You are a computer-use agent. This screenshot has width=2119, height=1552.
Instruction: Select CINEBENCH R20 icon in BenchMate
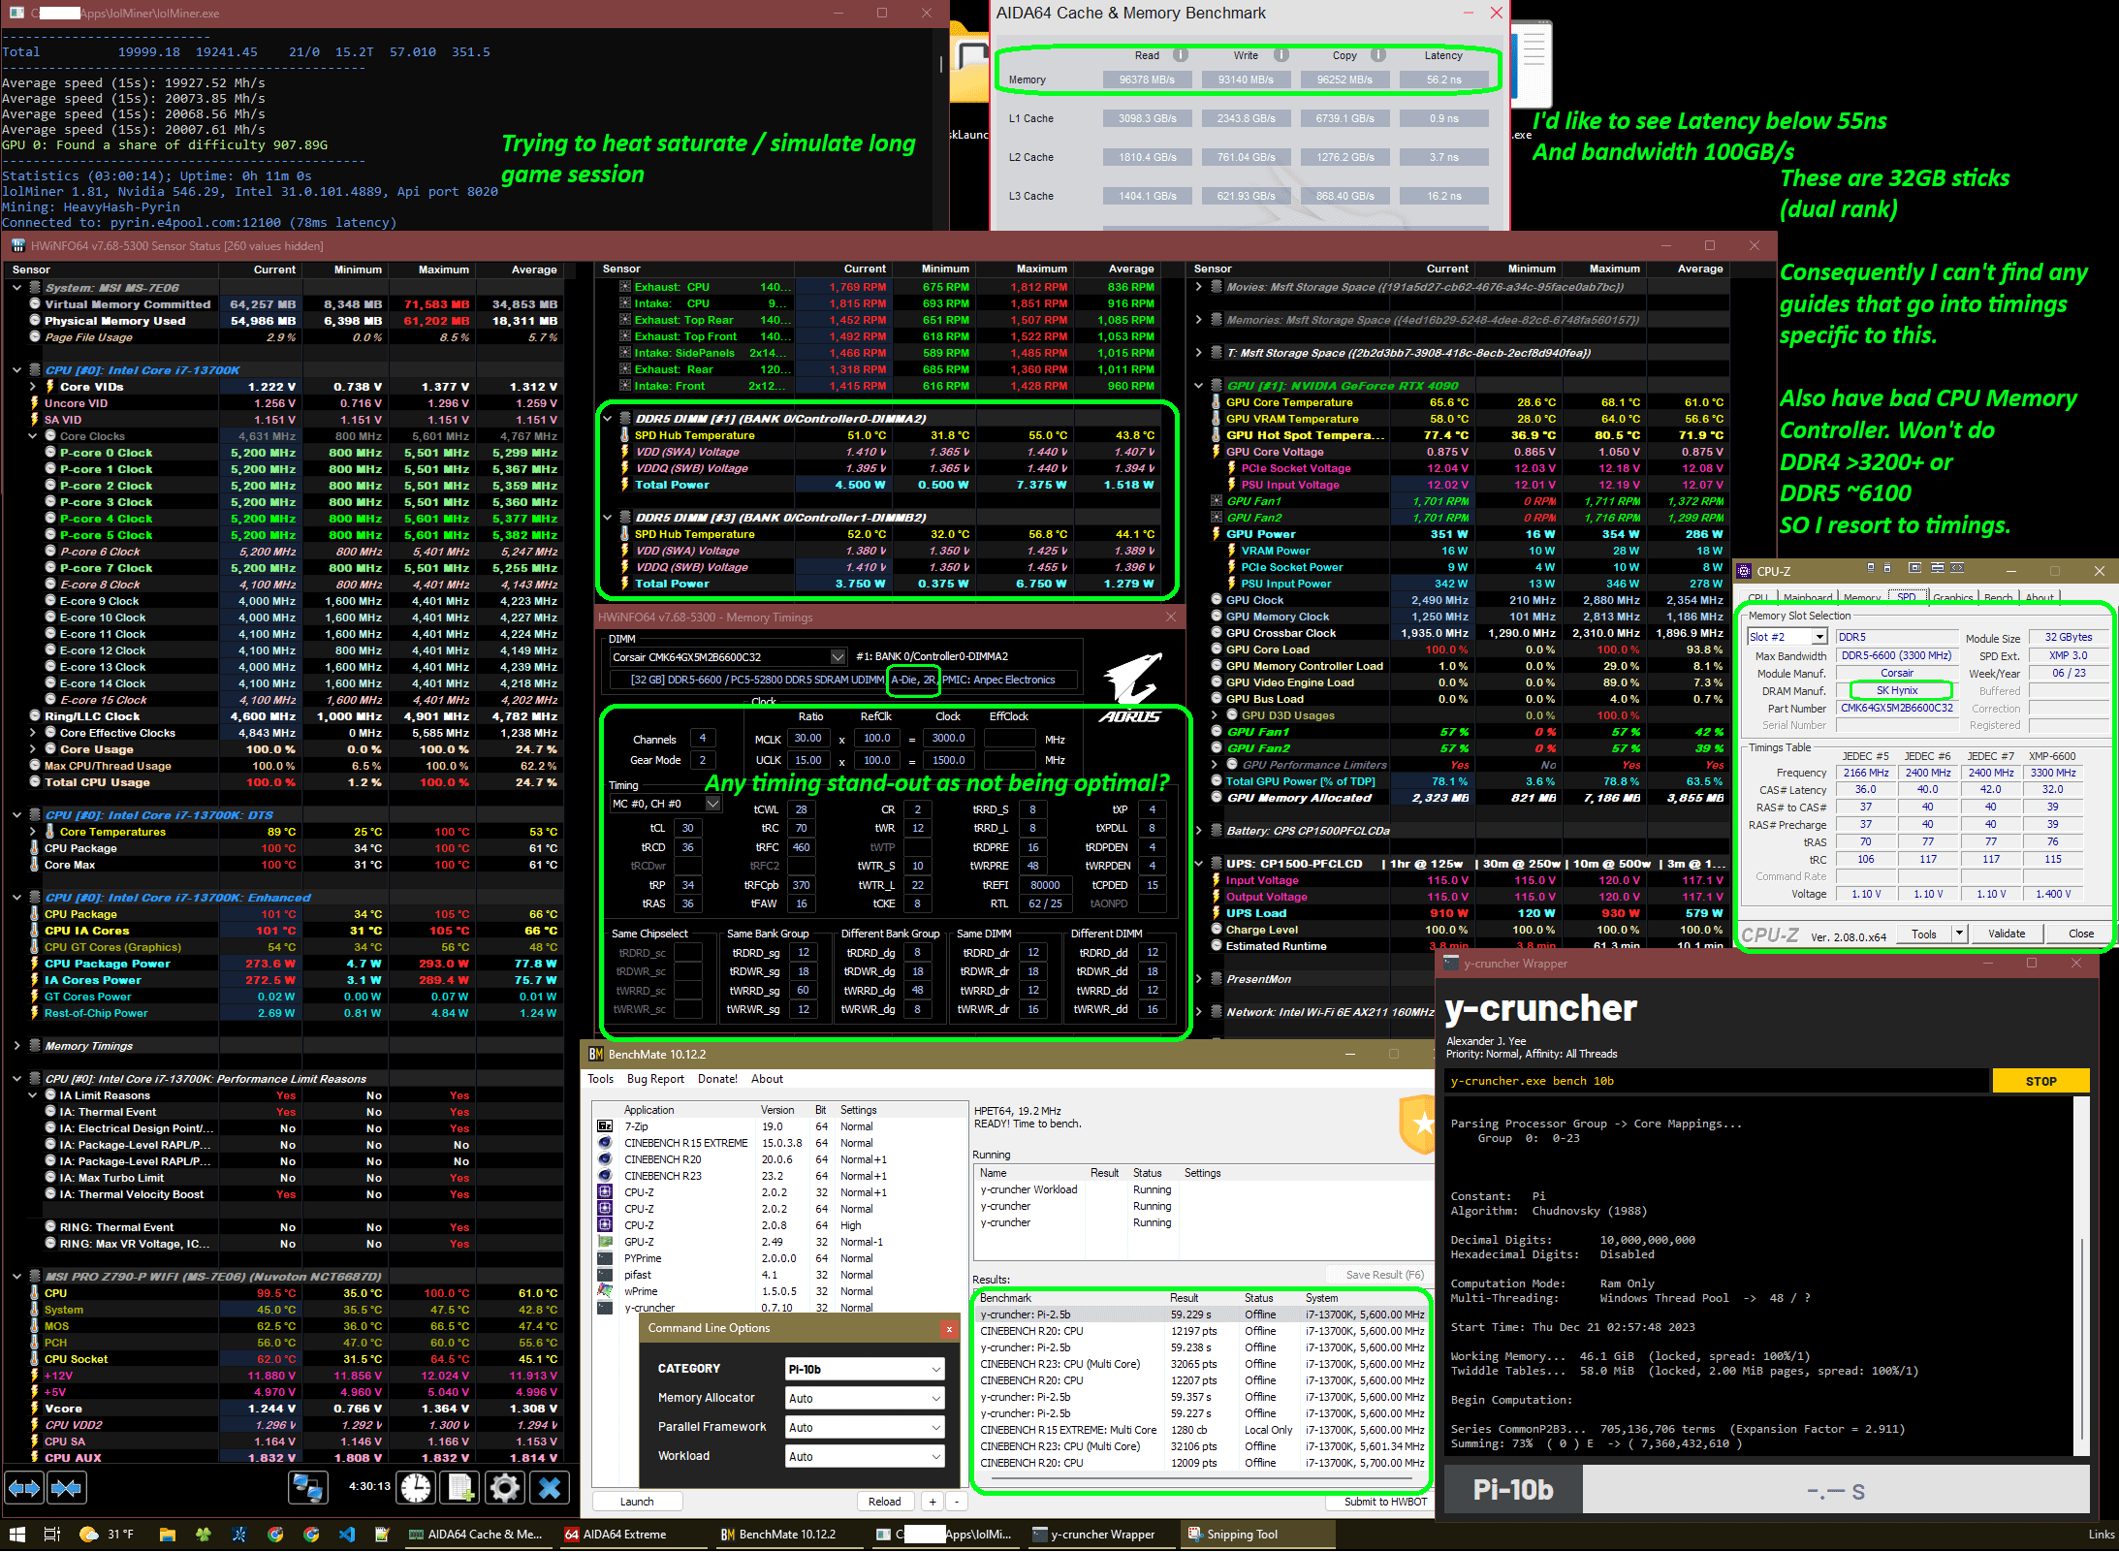pyautogui.click(x=605, y=1159)
